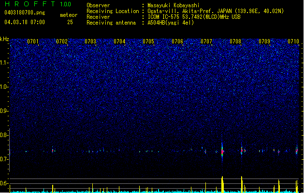304x193 pixels.
Task: Click the Receiver label
Action: pyautogui.click(x=98, y=17)
